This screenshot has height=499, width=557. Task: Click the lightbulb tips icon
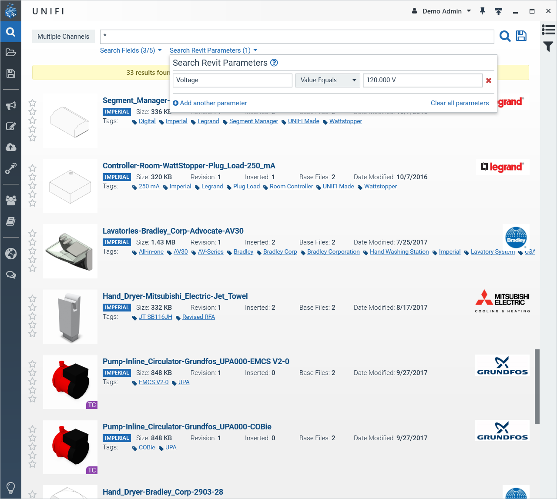point(10,488)
